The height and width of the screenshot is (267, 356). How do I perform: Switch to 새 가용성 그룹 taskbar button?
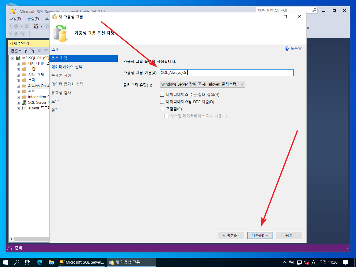(x=131, y=262)
